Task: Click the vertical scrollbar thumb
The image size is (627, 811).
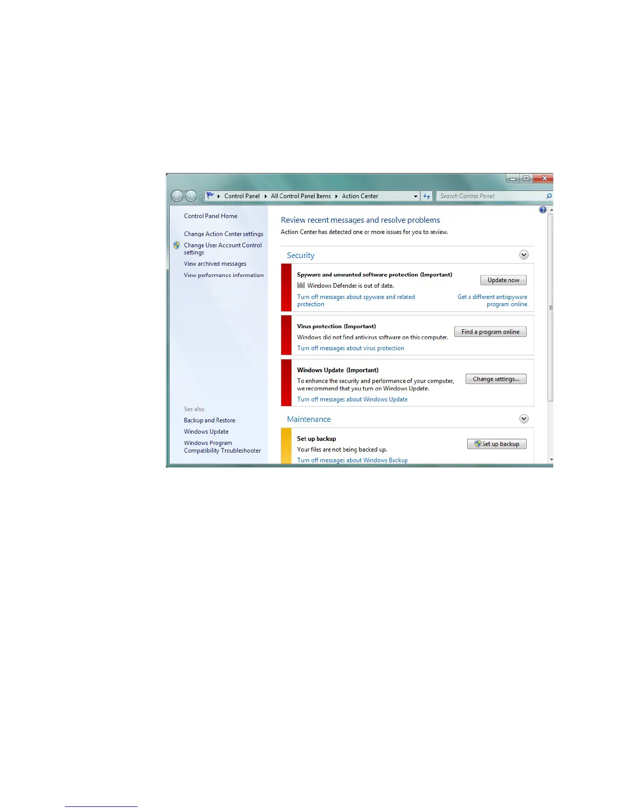Action: tap(551, 307)
